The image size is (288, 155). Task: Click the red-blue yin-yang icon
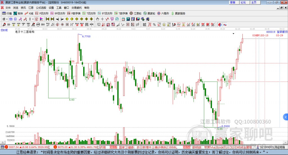220,24
